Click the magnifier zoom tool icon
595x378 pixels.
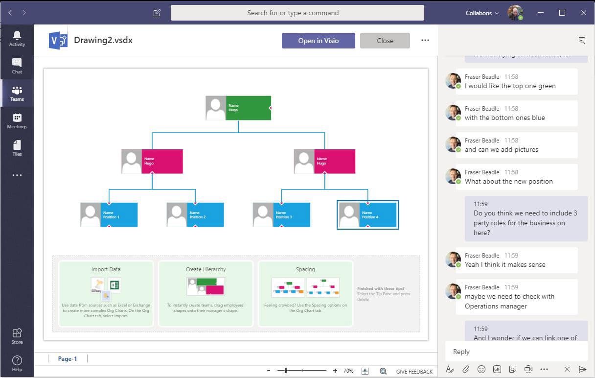pyautogui.click(x=383, y=371)
